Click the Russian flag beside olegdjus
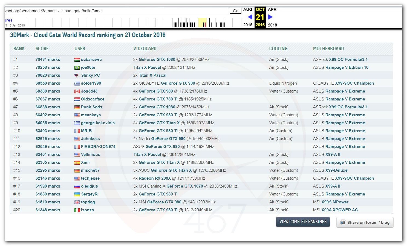This screenshot has width=407, height=246. 77,186
